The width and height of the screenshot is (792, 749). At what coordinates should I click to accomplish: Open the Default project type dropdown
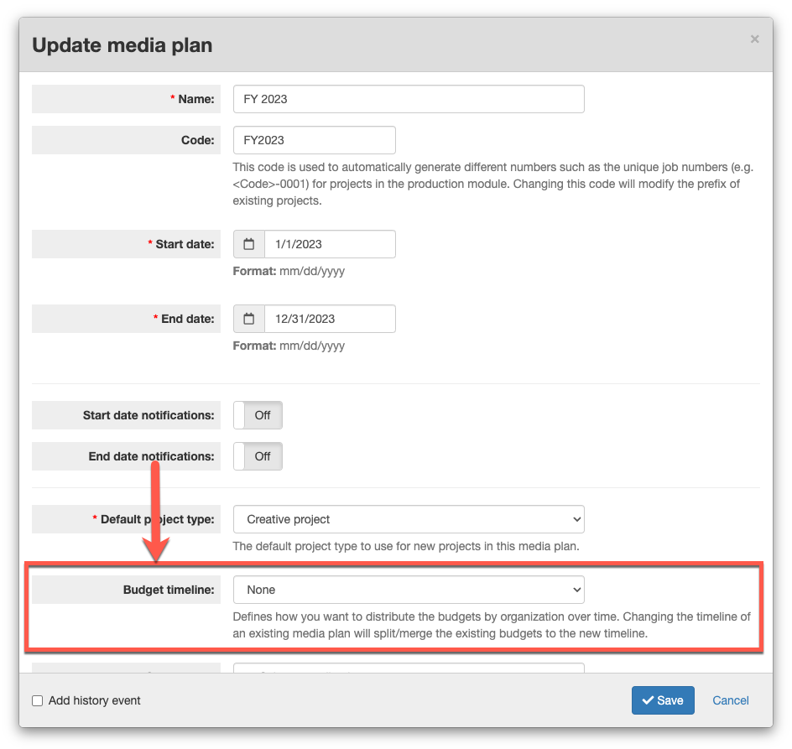(x=409, y=519)
